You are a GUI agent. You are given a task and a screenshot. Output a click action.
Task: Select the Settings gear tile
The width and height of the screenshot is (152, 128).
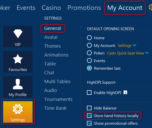(x=18, y=112)
